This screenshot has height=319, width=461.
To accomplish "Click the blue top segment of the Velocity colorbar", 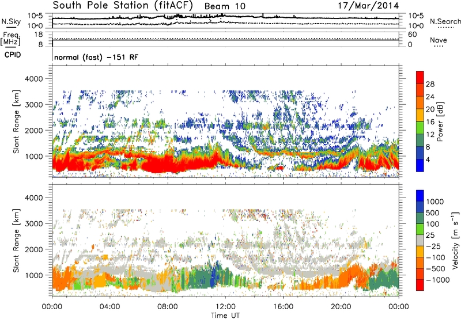I will coord(420,196).
